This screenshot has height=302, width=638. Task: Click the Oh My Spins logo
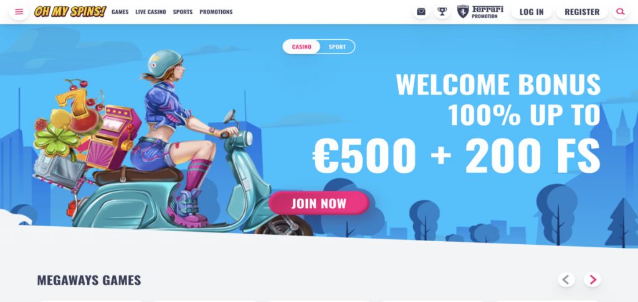click(x=70, y=12)
